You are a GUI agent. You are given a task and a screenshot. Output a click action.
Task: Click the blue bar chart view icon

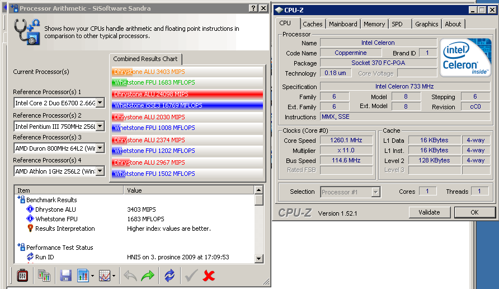pos(83,276)
